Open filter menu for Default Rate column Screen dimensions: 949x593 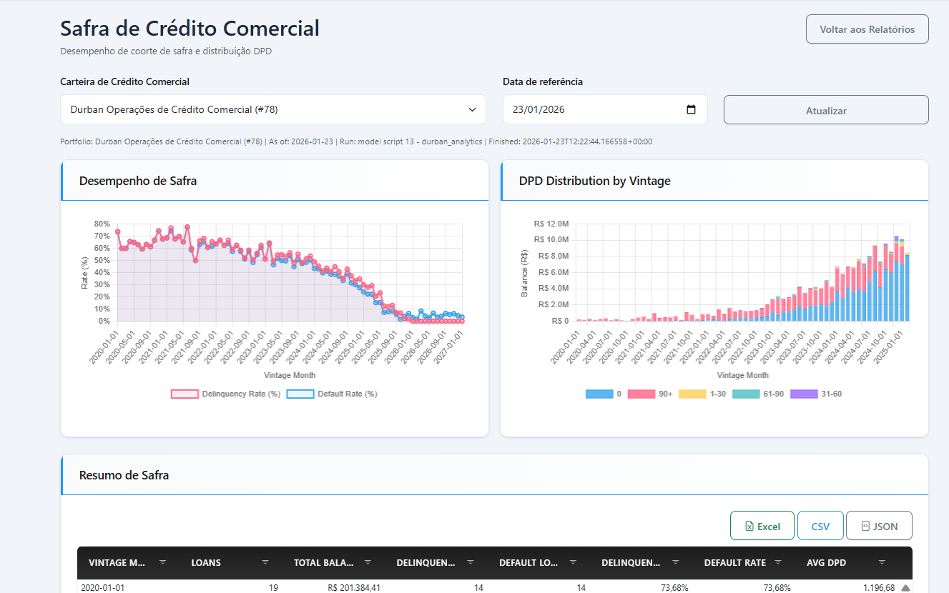[778, 562]
